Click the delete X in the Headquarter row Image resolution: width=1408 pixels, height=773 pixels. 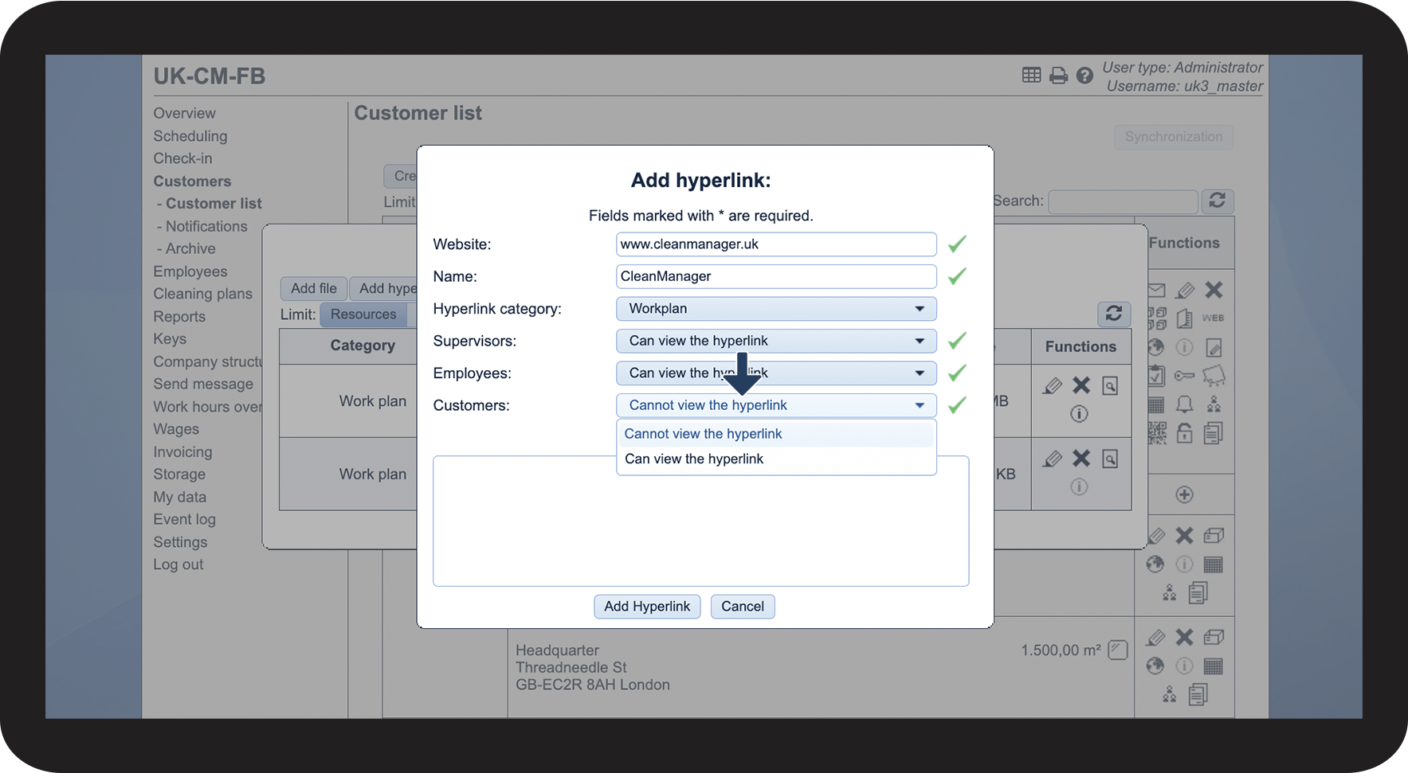[1184, 637]
